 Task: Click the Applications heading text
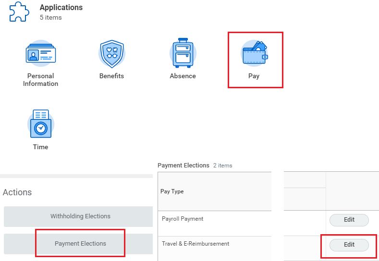61,8
